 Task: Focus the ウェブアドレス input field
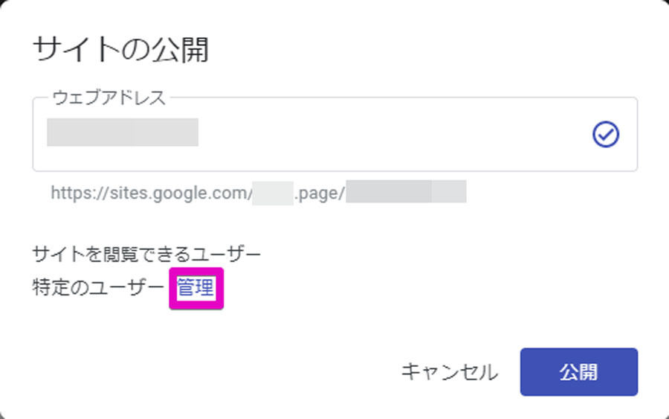[335, 134]
